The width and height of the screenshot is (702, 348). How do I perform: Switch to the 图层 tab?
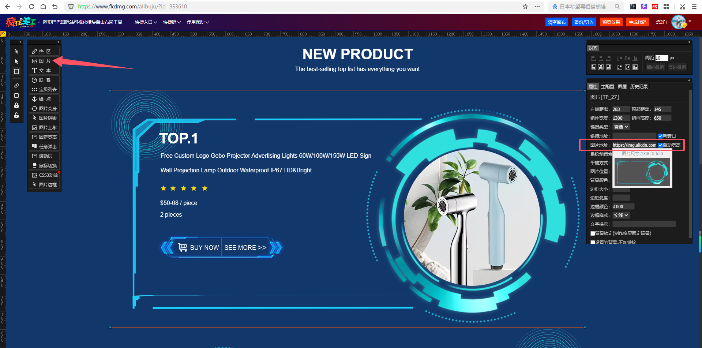622,87
